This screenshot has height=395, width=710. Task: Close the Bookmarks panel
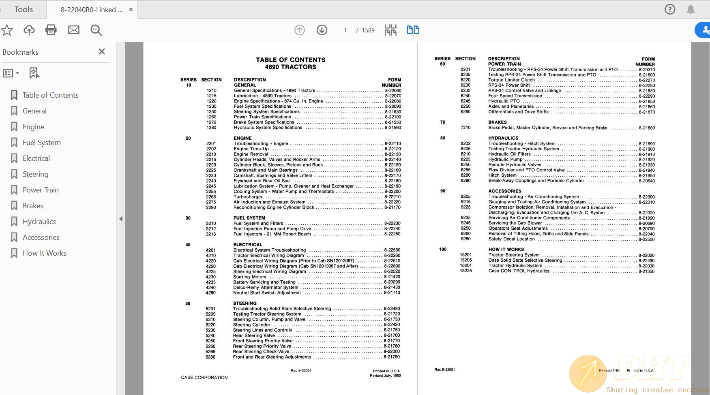click(101, 52)
